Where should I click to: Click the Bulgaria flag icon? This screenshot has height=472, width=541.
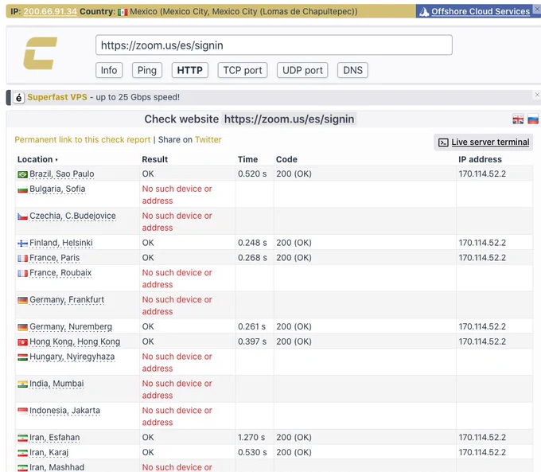click(22, 189)
